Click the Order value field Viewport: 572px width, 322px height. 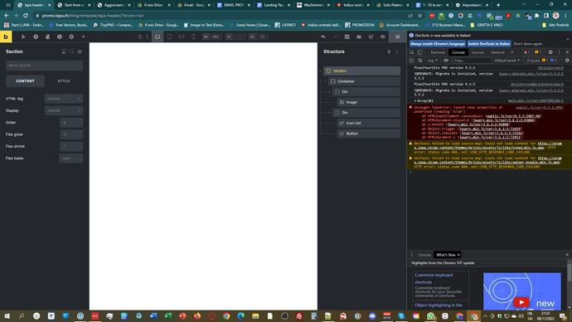click(71, 123)
